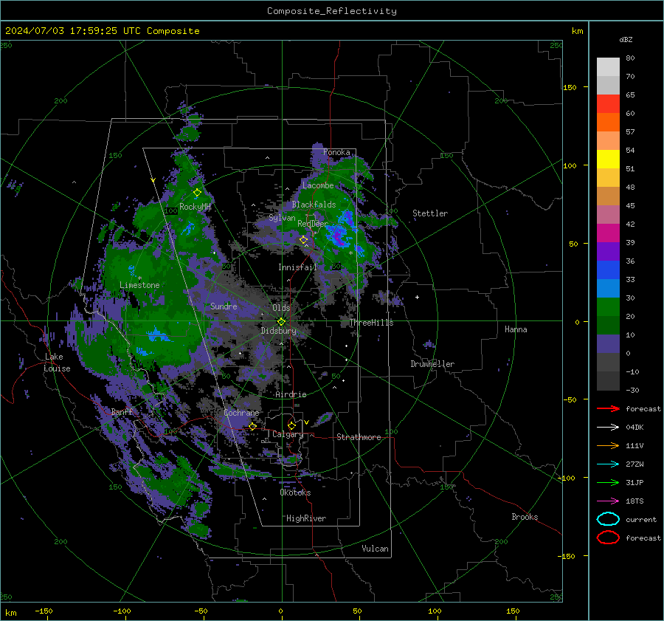Click the cyan 27ZW arrow symbol
This screenshot has width=664, height=621.
coord(608,464)
